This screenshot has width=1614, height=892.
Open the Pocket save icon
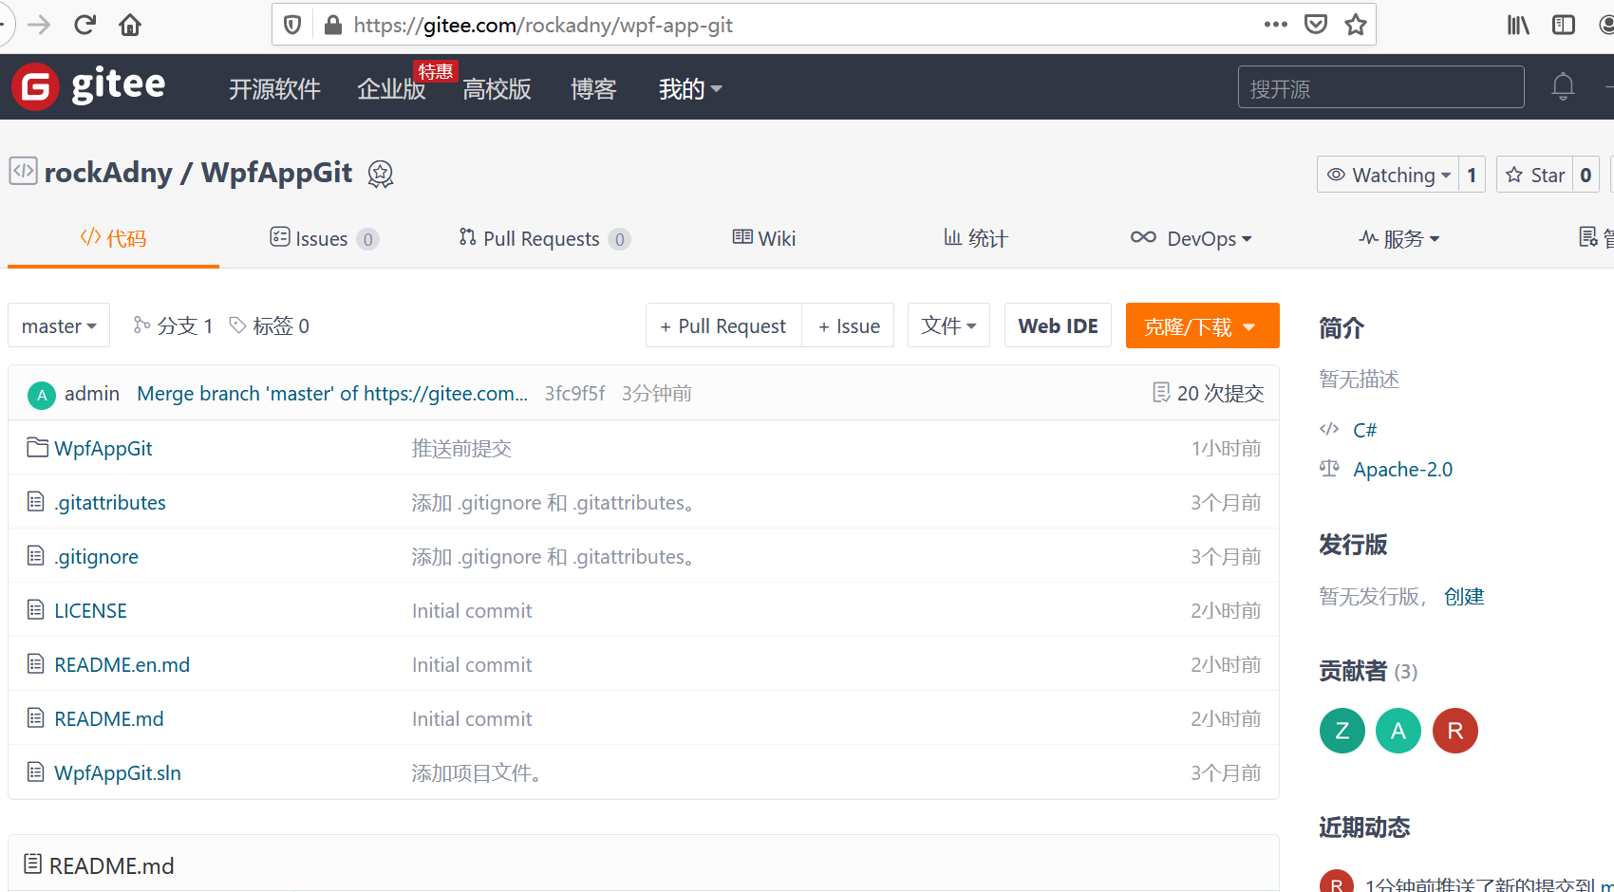click(1316, 25)
